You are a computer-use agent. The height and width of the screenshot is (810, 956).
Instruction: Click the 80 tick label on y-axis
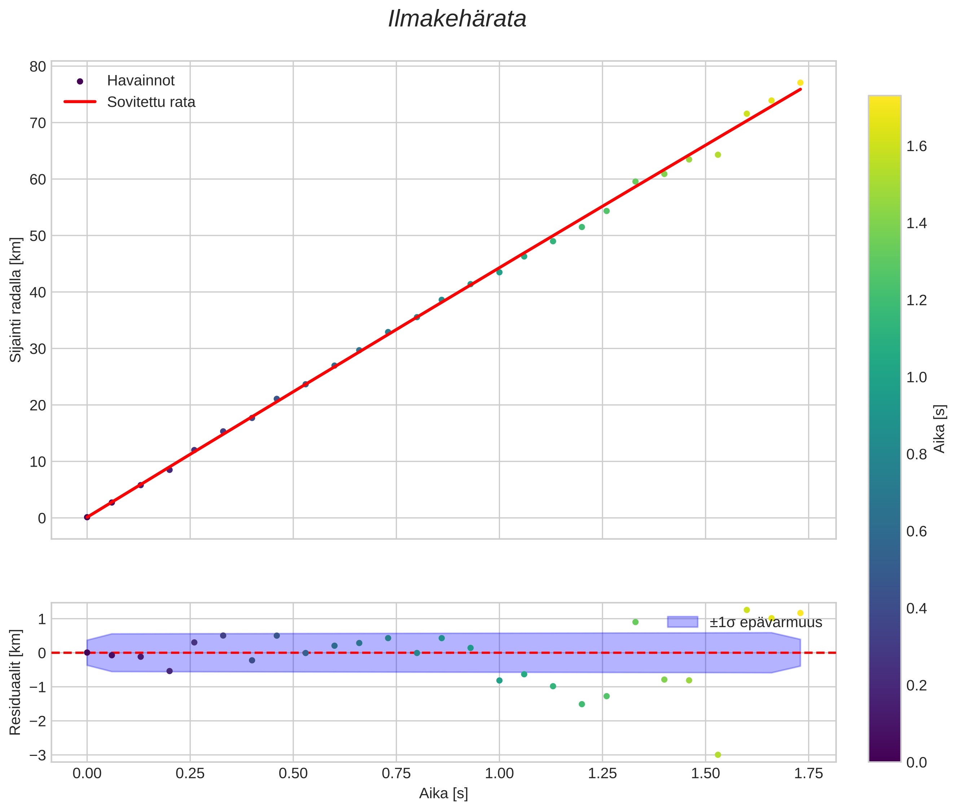click(x=38, y=67)
